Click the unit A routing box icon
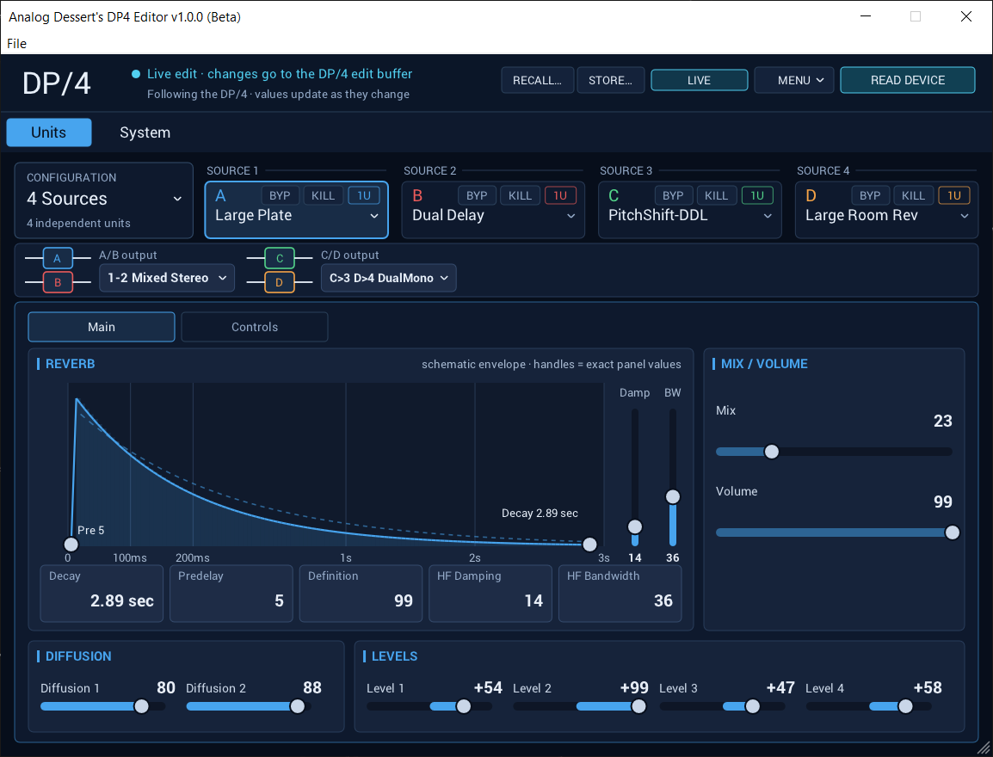Viewport: 993px width, 757px height. [58, 258]
